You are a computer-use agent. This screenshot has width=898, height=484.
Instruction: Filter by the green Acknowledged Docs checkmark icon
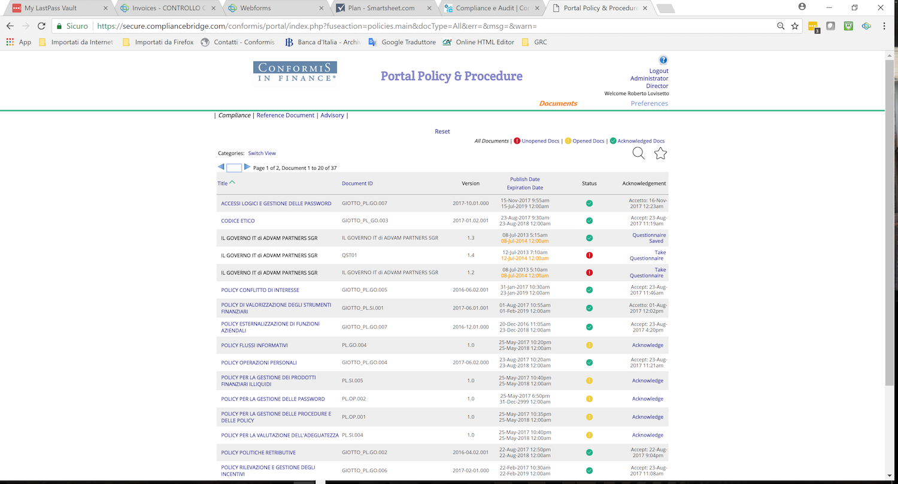click(x=612, y=141)
